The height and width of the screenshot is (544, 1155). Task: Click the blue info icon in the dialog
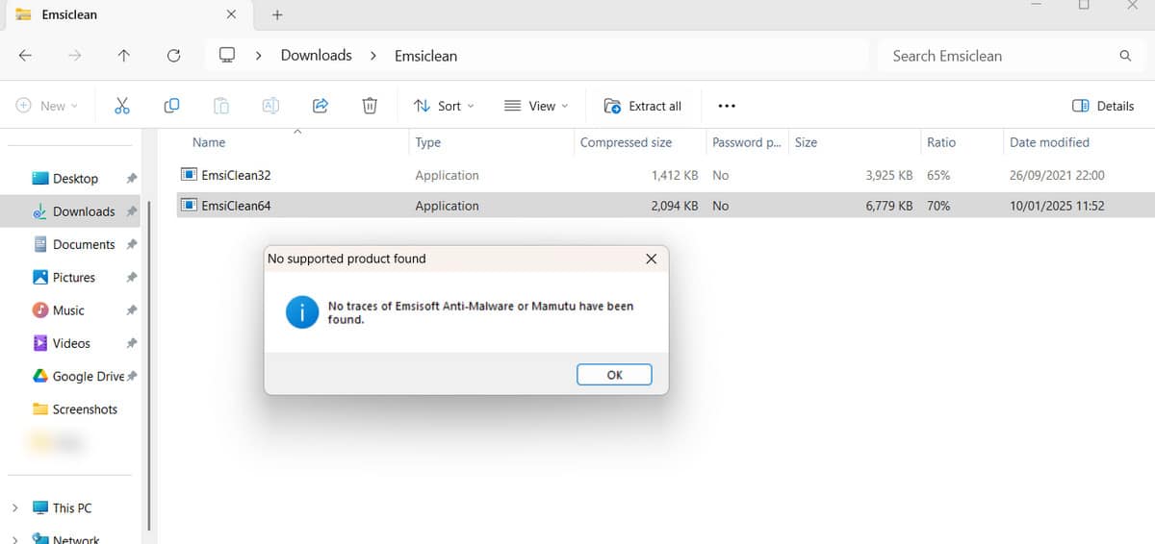point(302,312)
